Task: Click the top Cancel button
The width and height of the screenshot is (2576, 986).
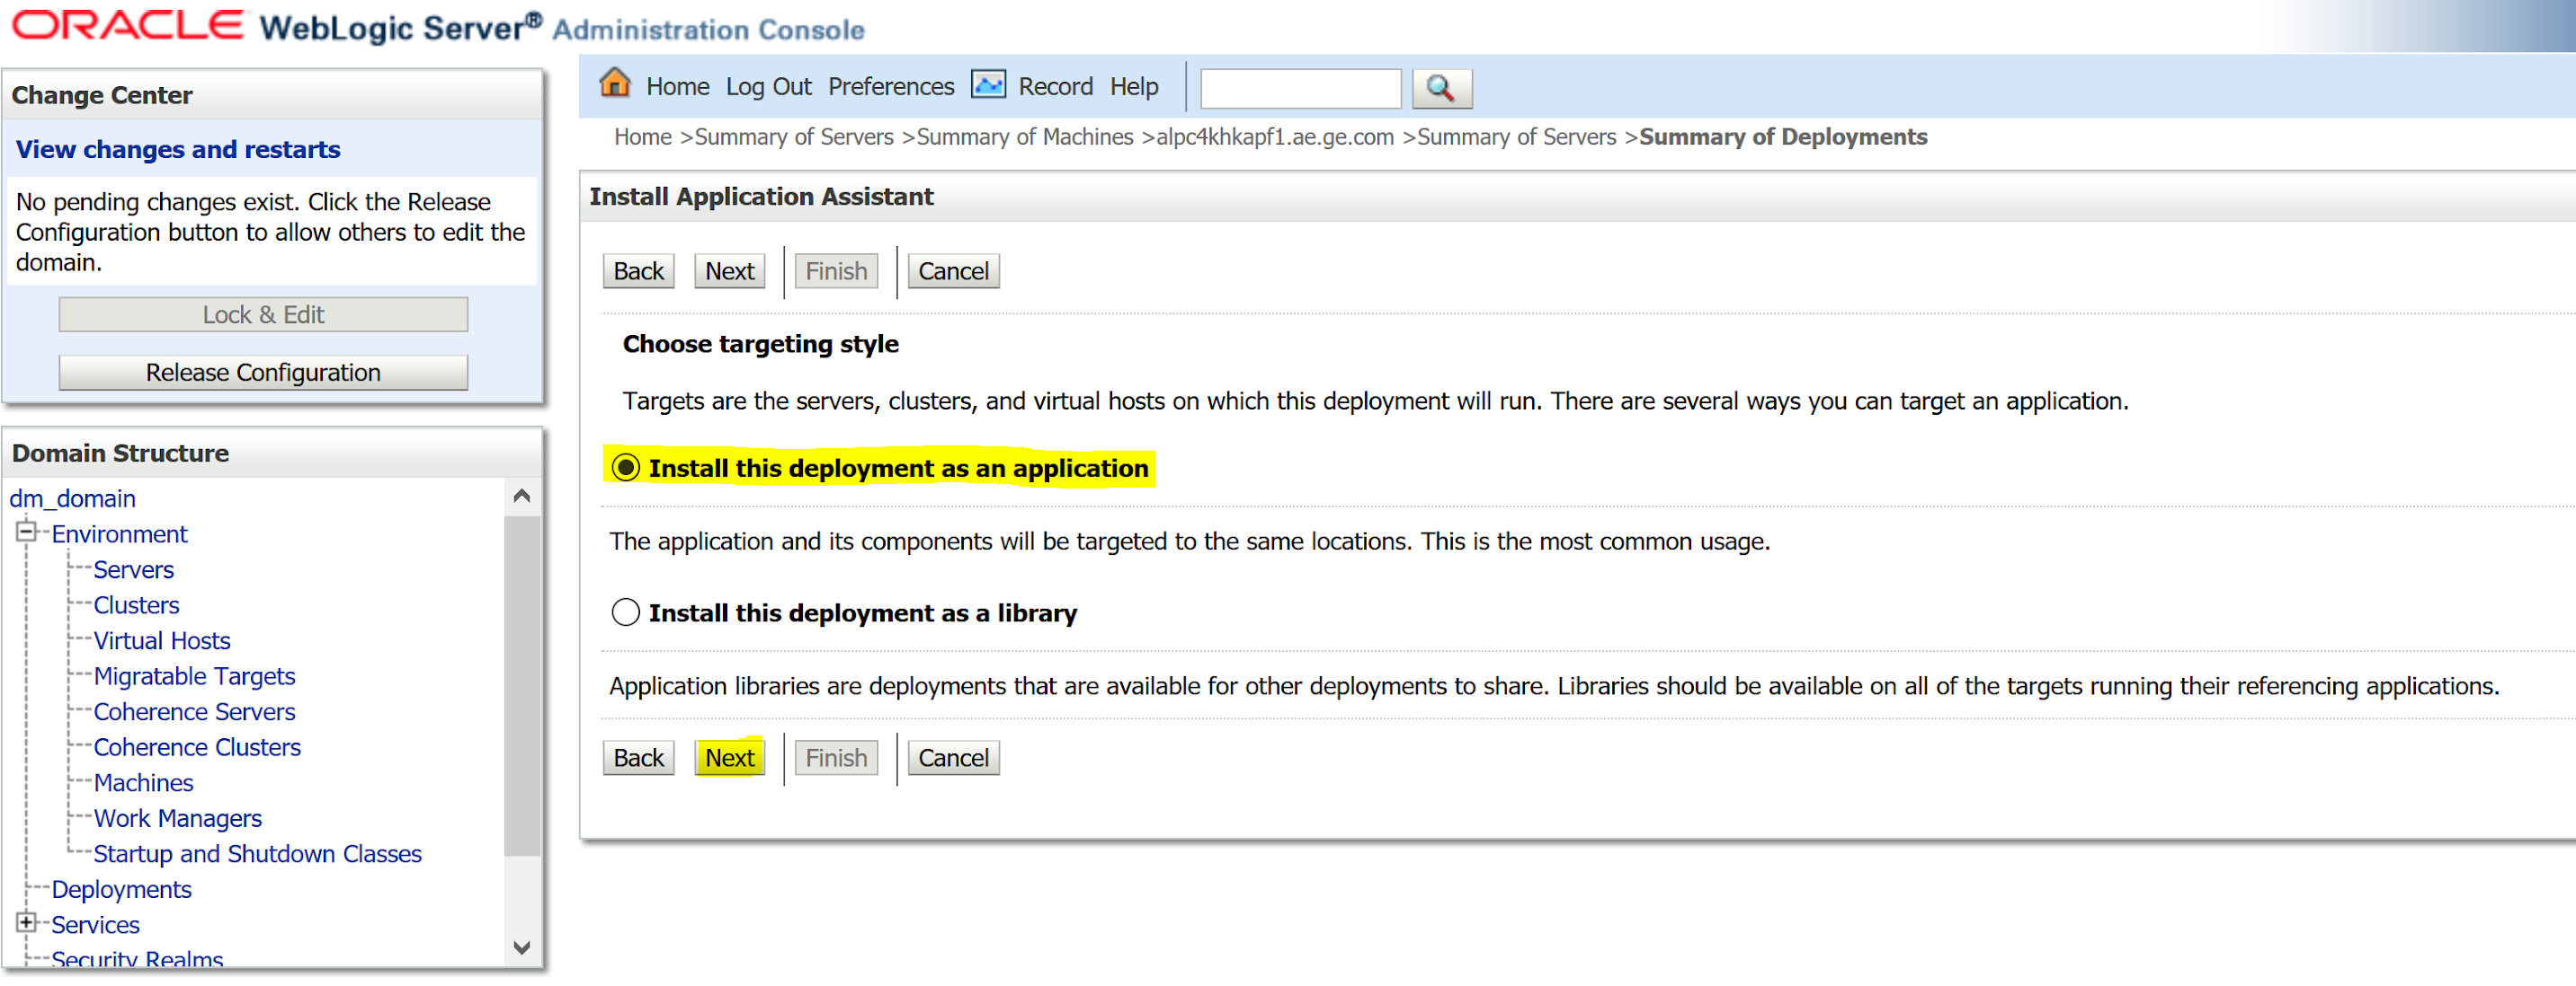Action: tap(954, 270)
